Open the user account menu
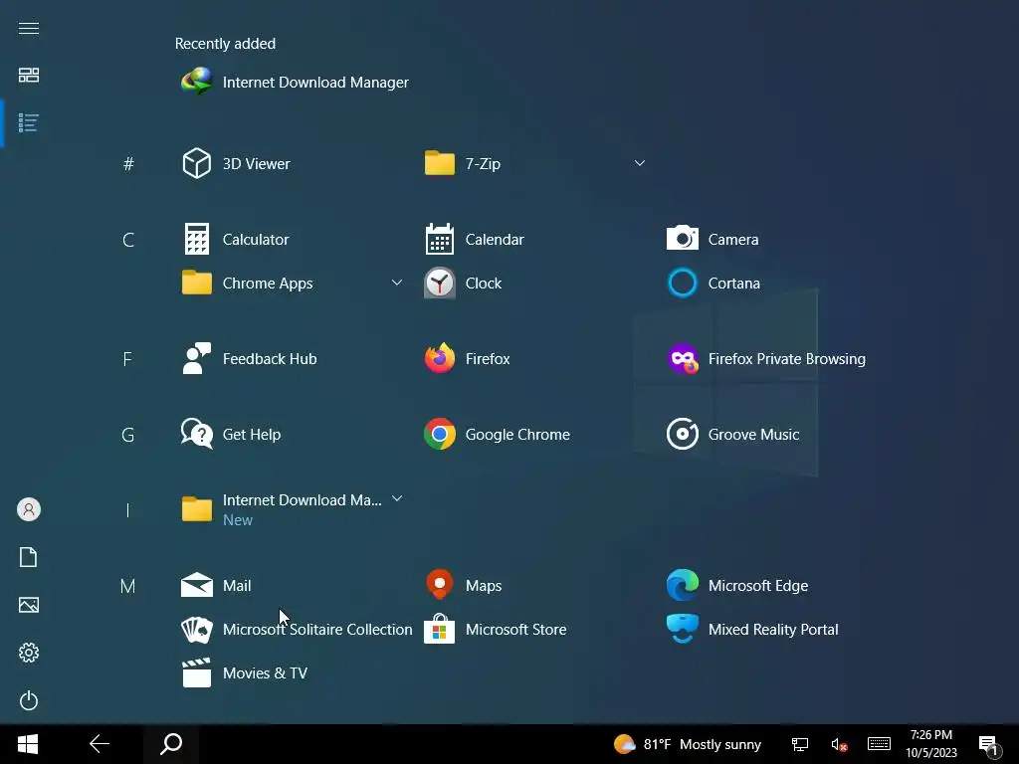Screen dimensions: 1019x764 [29, 509]
